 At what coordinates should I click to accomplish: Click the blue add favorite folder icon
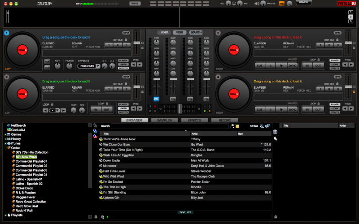tap(95, 131)
